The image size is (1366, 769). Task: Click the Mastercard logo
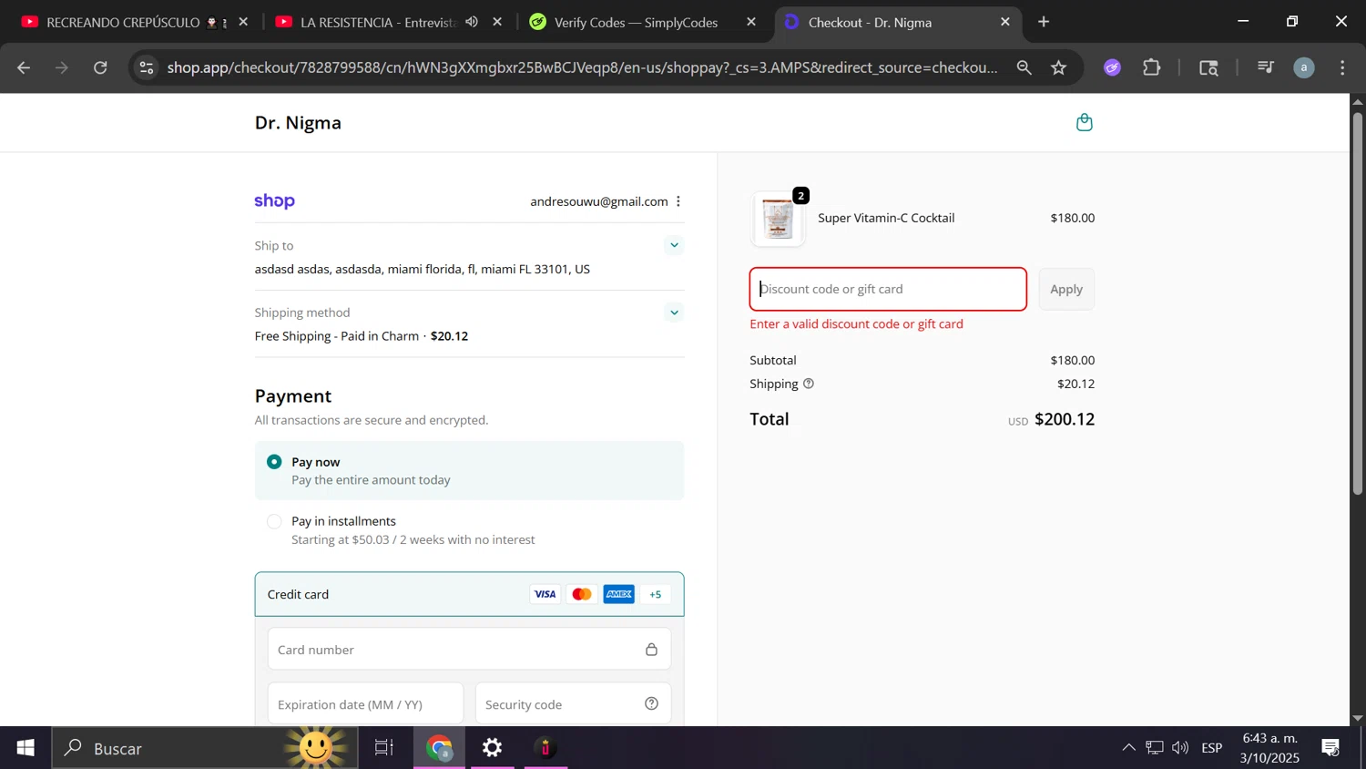point(581,594)
